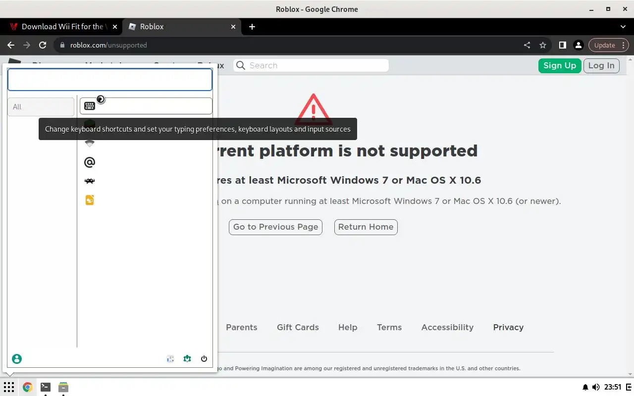Click the Roblox Log In button
Screen dimensions: 634x396
[x=601, y=65]
